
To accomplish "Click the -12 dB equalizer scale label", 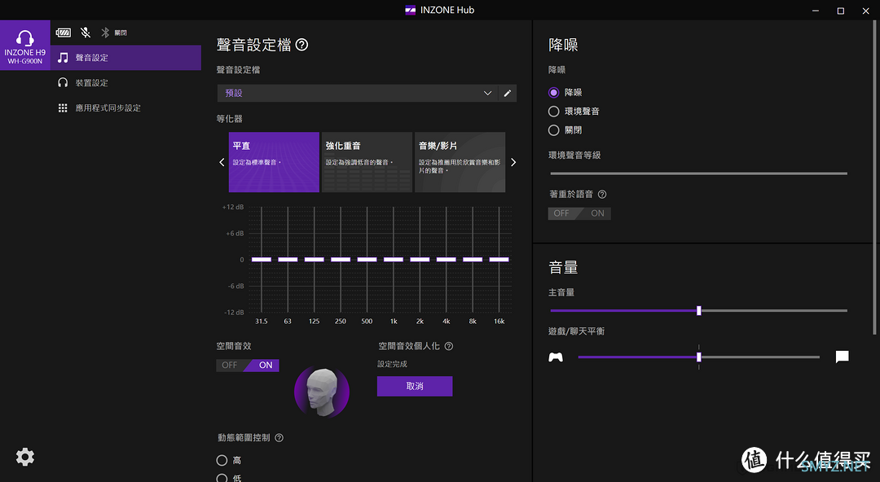I will pyautogui.click(x=234, y=312).
